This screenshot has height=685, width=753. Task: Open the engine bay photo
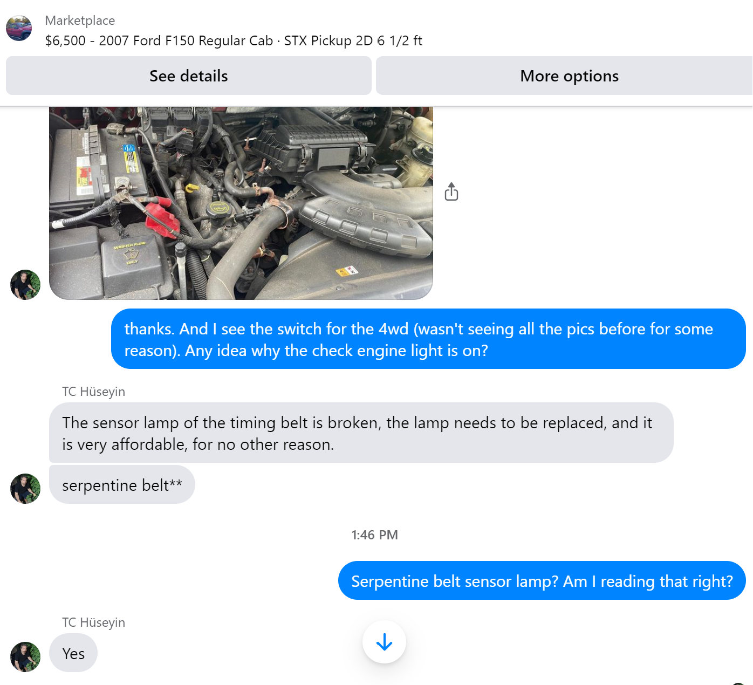click(241, 202)
